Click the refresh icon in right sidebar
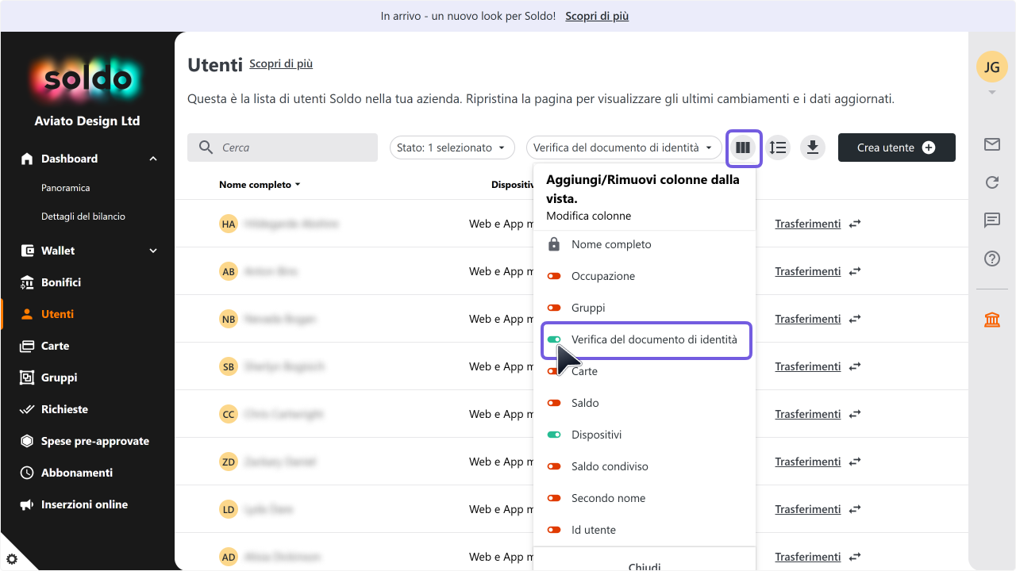This screenshot has height=571, width=1016. point(992,182)
